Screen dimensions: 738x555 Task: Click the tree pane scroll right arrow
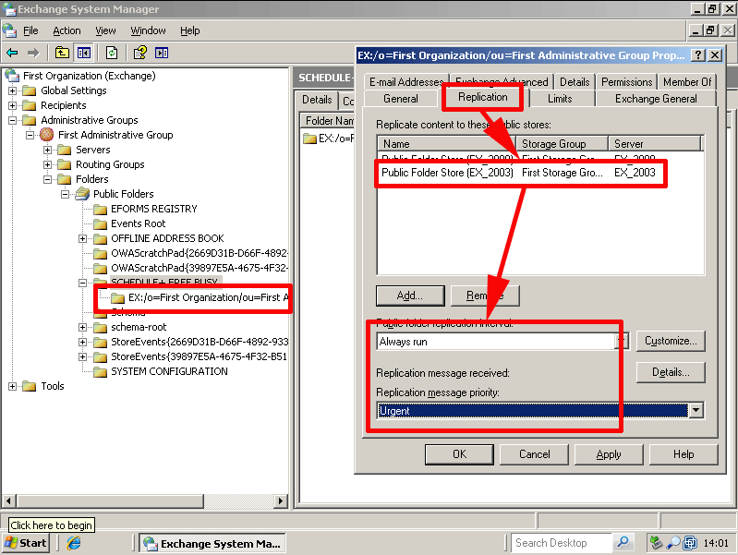(x=281, y=501)
